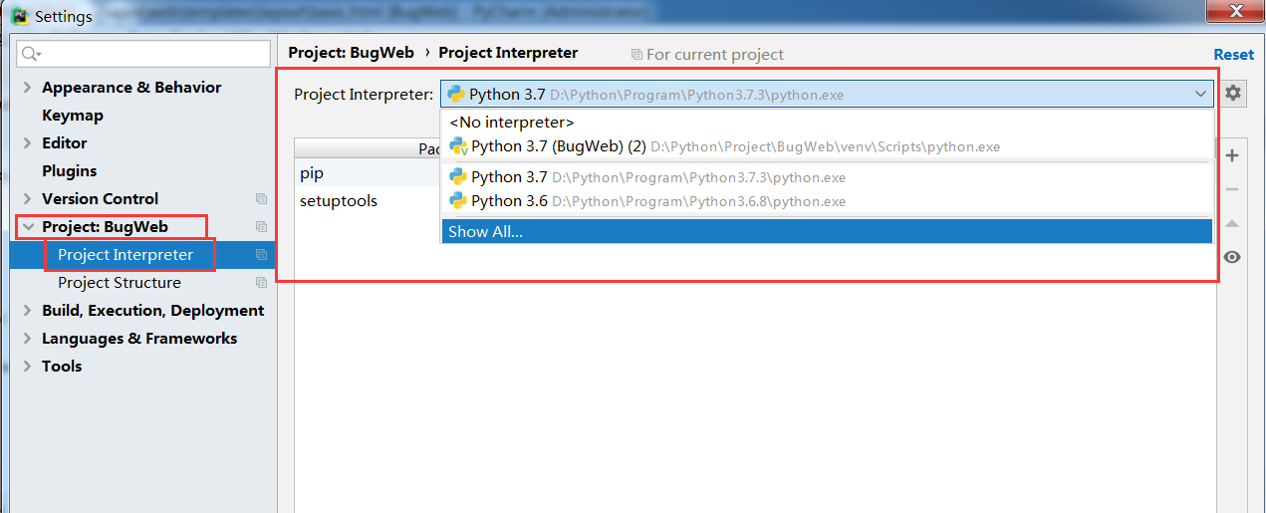Select the No interpreter option
The width and height of the screenshot is (1266, 513).
[826, 123]
